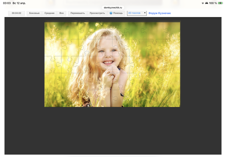
Task: Tap the 03:03 clock in status bar
Action: click(7, 3)
